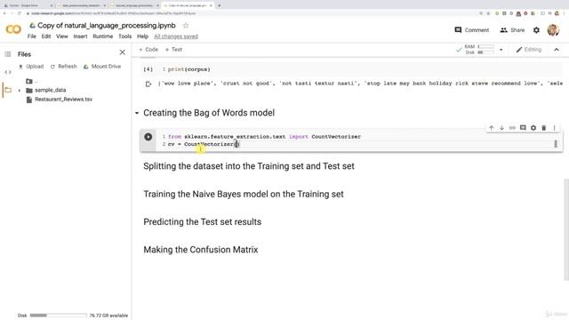Select heading 'Making the Confusion Matrix'
This screenshot has height=320, width=569.
pos(201,250)
